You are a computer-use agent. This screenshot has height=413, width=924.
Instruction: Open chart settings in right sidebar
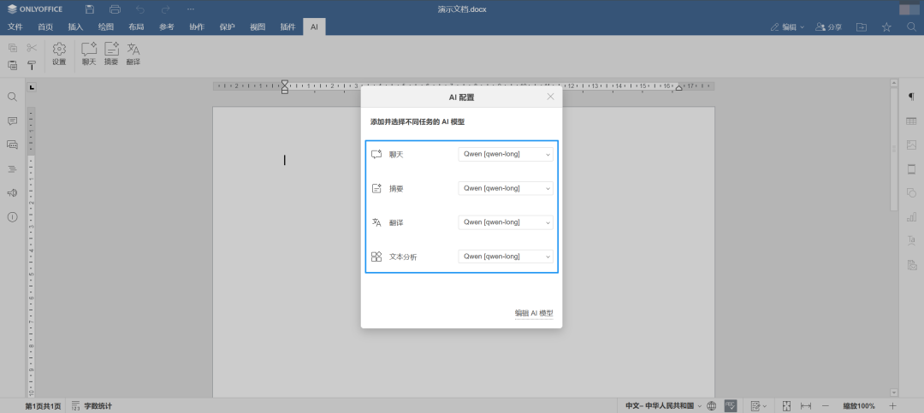(x=912, y=217)
